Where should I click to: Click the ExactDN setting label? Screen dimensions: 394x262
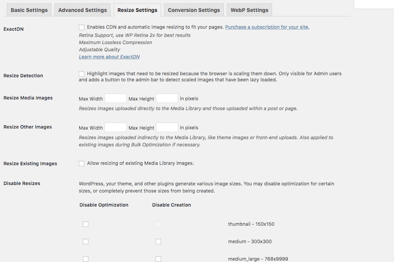[14, 29]
